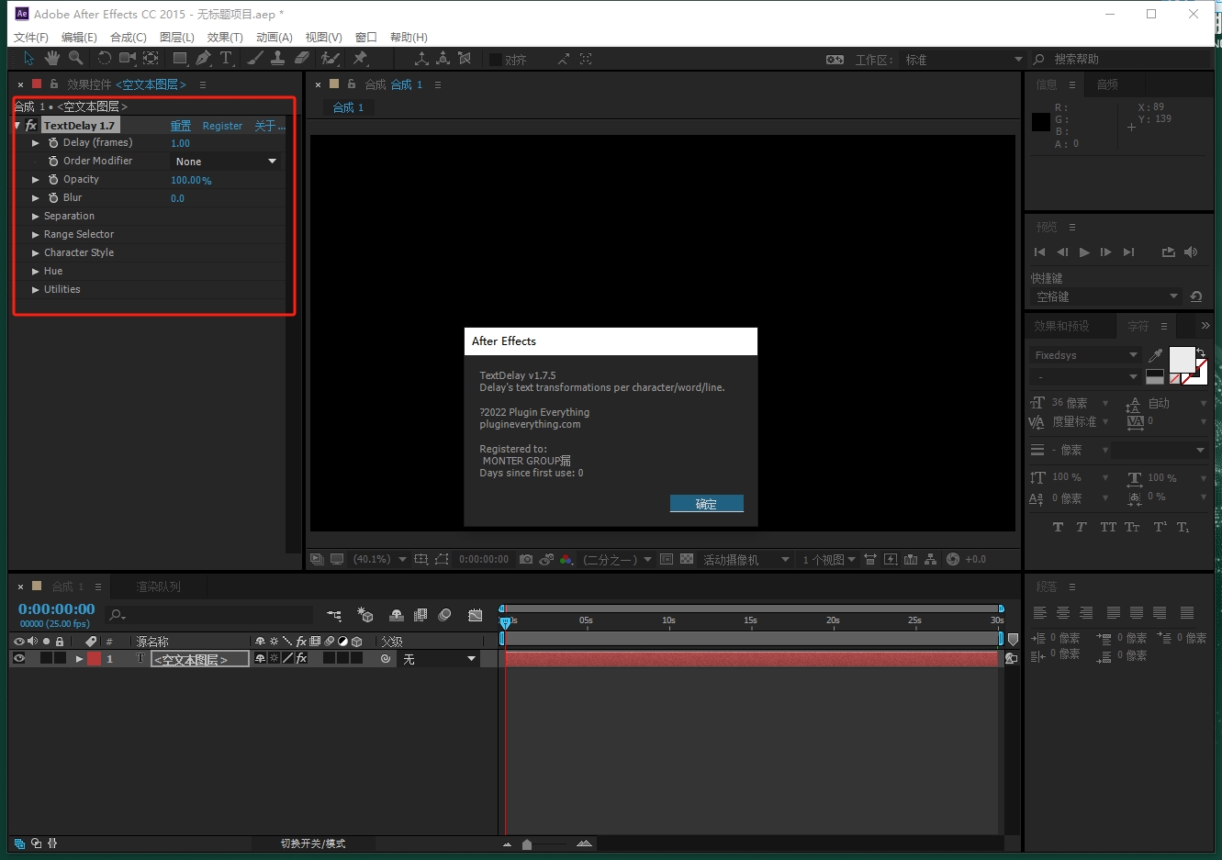Apply All Caps text style

click(x=1108, y=527)
